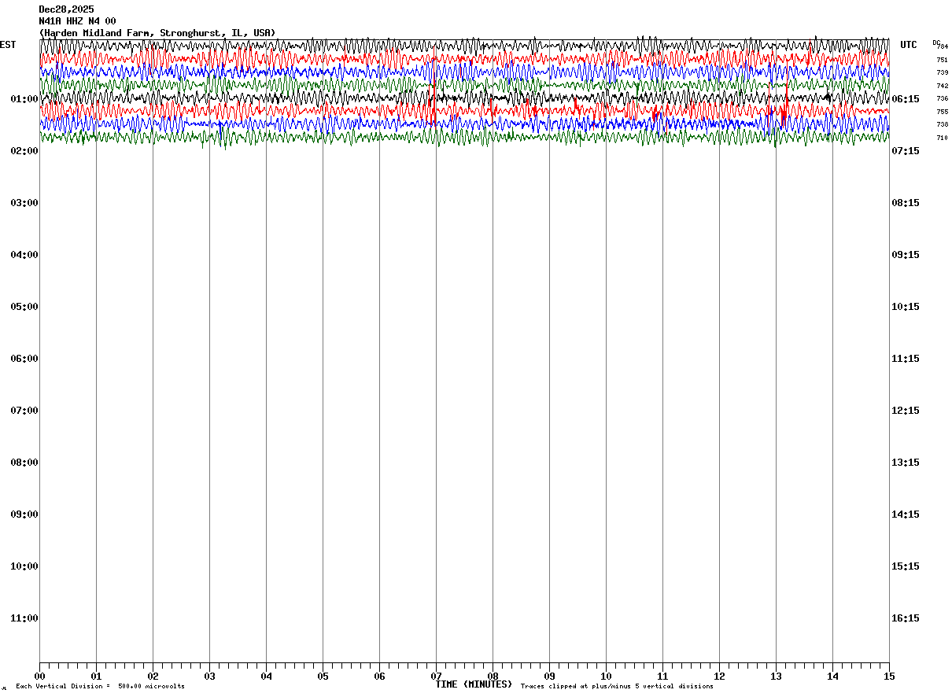Select the 01:00 EST time label
The height and width of the screenshot is (697, 952).
coord(24,99)
